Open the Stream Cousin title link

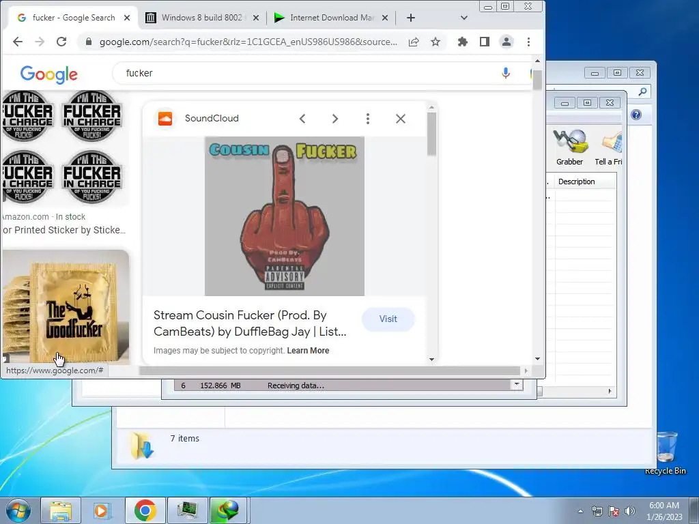[x=250, y=323]
